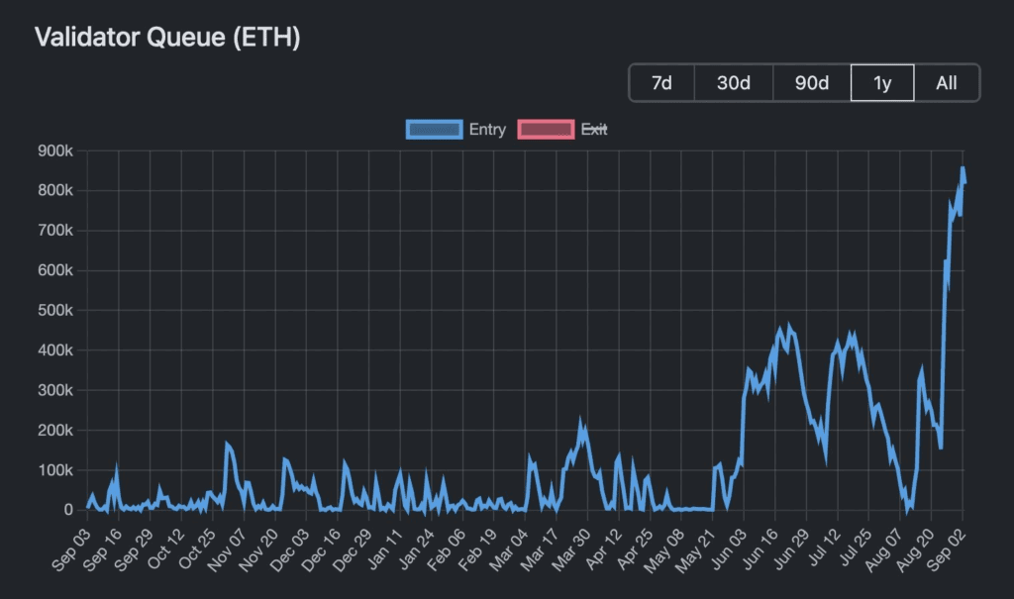This screenshot has height=599, width=1014.
Task: Toggle the Entry series label
Action: [487, 130]
